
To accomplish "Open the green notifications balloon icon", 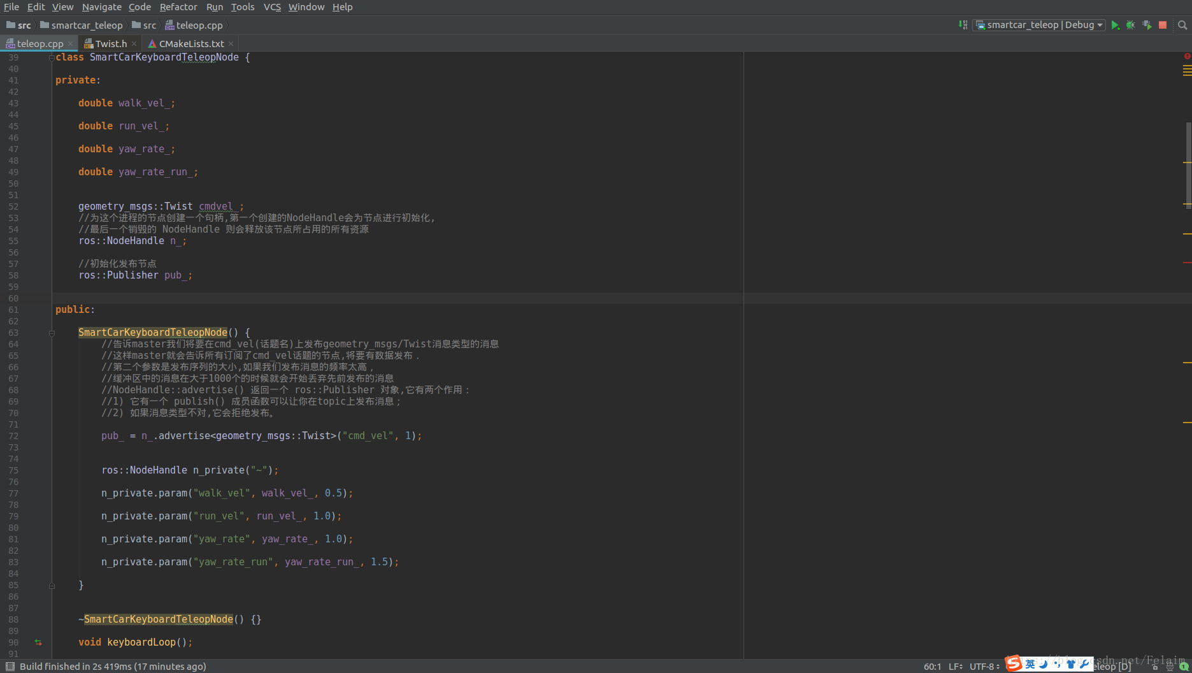I will click(x=1184, y=667).
